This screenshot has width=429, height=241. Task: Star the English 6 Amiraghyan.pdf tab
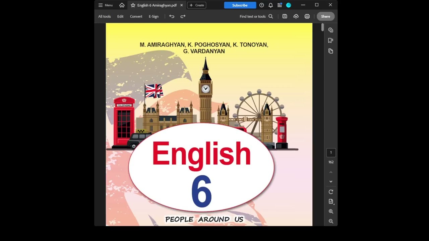[x=133, y=5]
